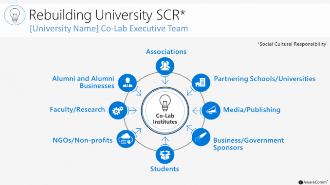Click the Associations label text
This screenshot has height=185, width=330.
click(166, 51)
